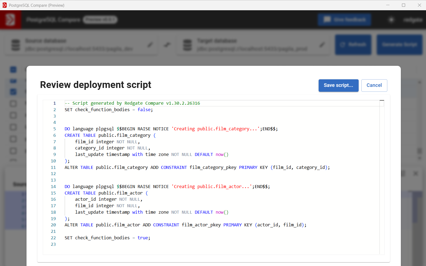Click the Redgate logo in the header

[x=10, y=20]
